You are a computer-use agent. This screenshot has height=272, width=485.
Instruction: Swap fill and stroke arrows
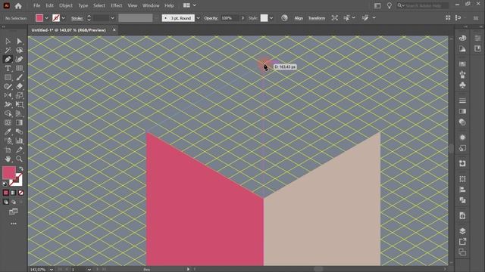click(20, 168)
